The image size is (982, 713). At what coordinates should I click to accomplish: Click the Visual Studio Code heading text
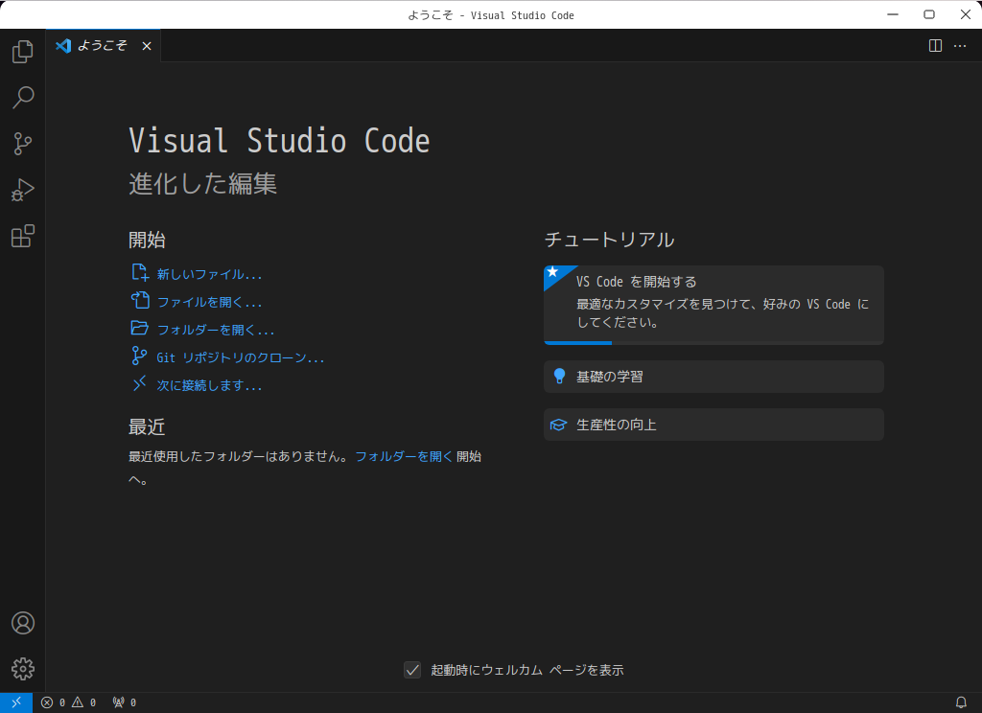point(279,141)
